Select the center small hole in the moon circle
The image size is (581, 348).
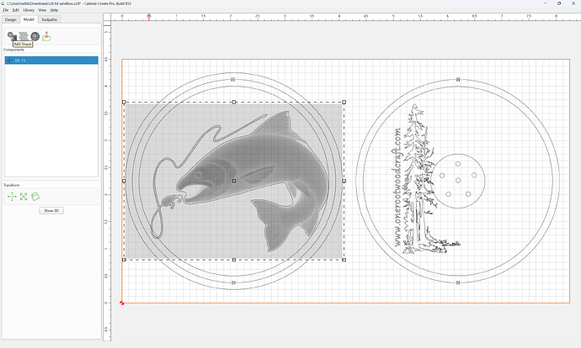458,181
